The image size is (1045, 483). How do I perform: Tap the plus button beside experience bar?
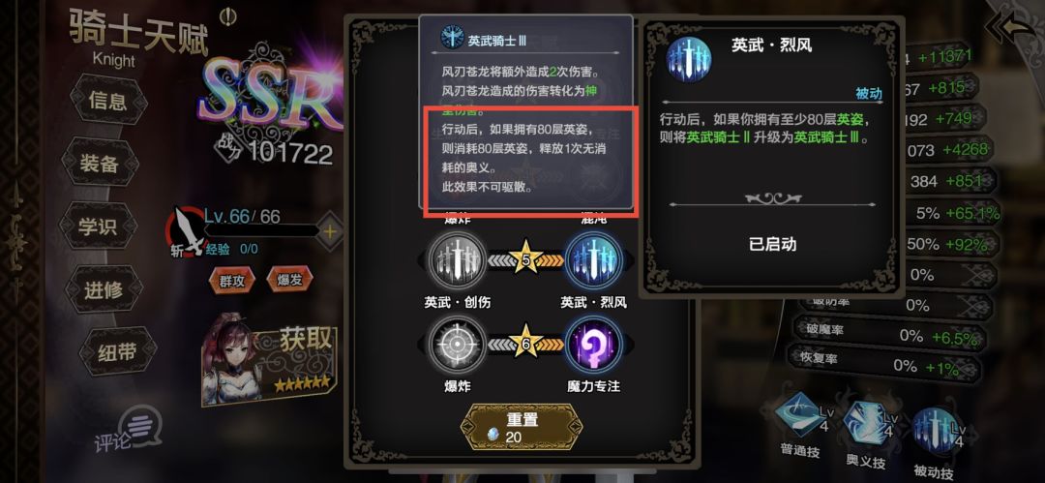tap(329, 232)
